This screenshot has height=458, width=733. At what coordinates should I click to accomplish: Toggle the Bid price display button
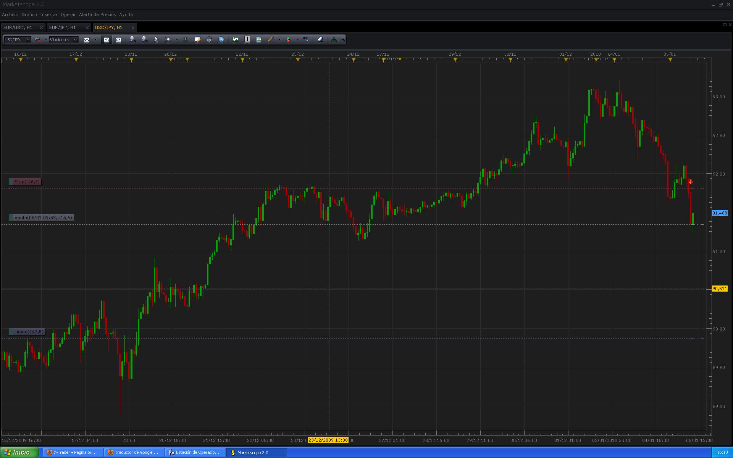pyautogui.click(x=107, y=40)
